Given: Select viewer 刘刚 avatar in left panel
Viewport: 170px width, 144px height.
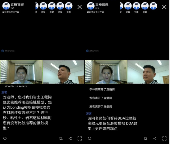Looking at the screenshot, I should click(69, 6).
